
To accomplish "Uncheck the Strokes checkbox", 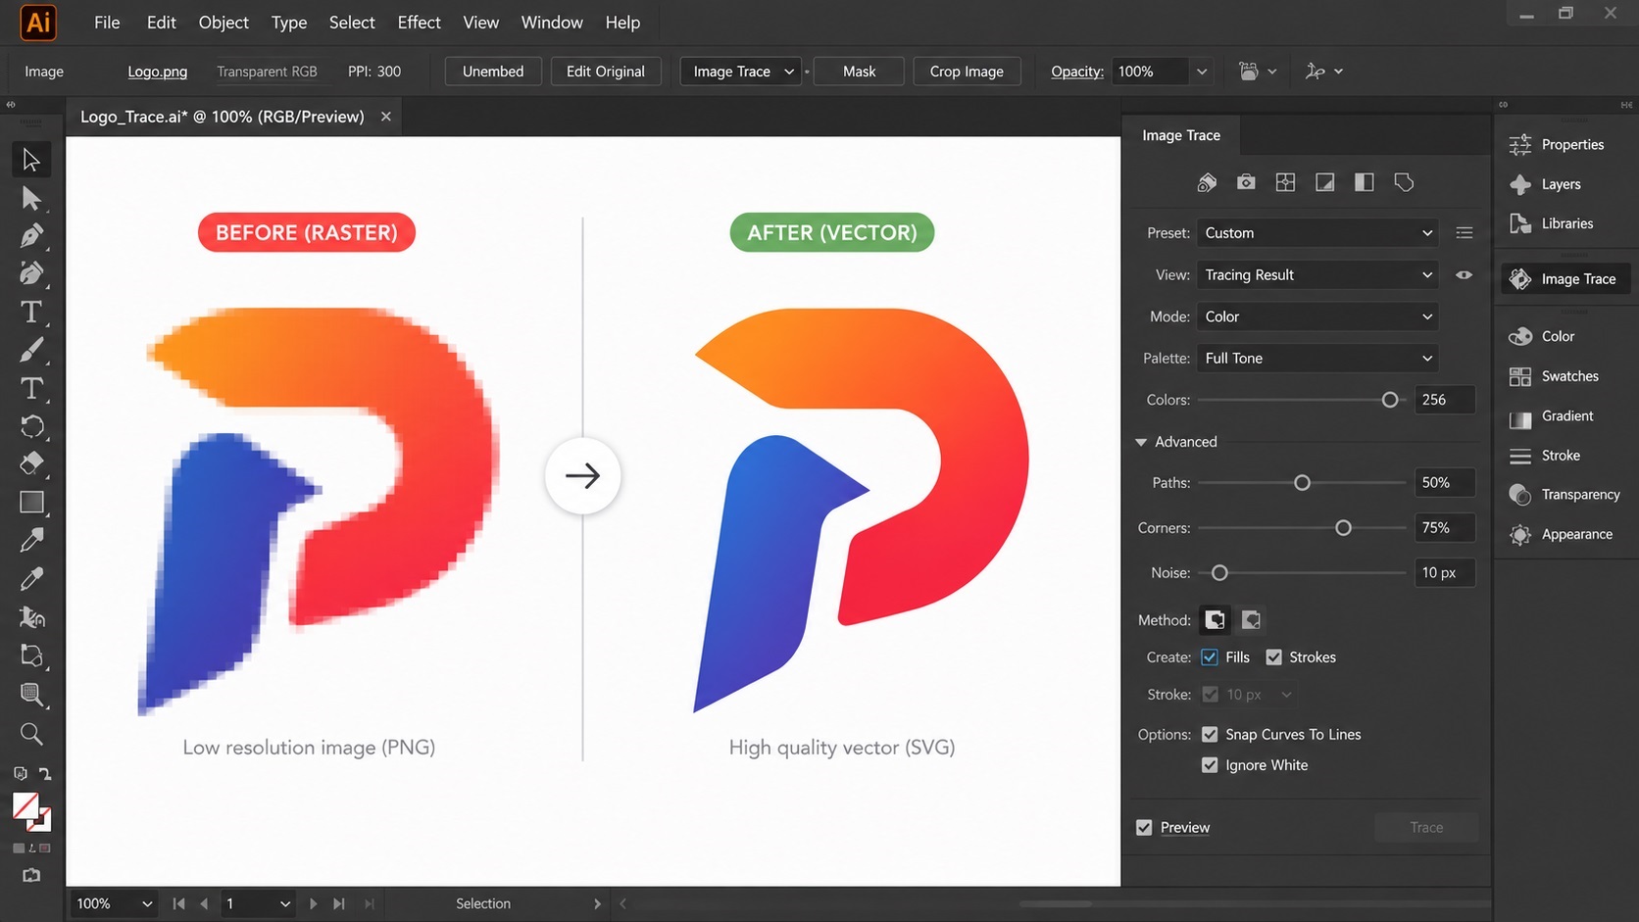I will coord(1273,657).
